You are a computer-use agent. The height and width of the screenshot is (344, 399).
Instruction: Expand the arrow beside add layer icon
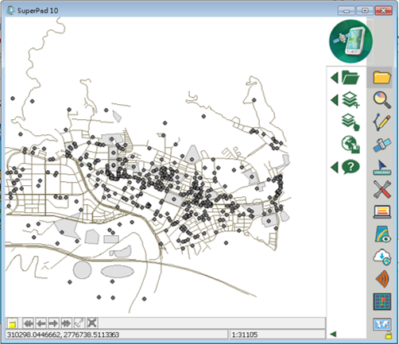[335, 100]
